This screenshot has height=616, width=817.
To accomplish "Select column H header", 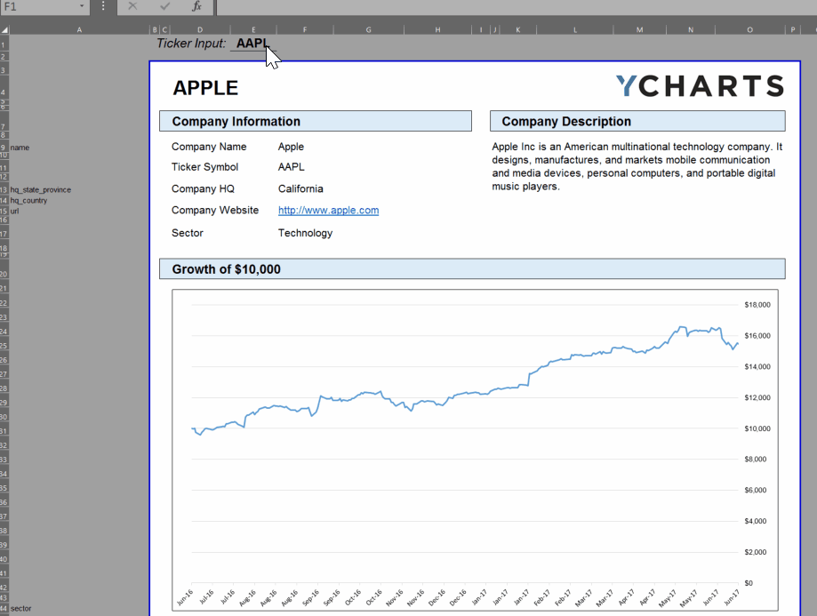I will (437, 29).
